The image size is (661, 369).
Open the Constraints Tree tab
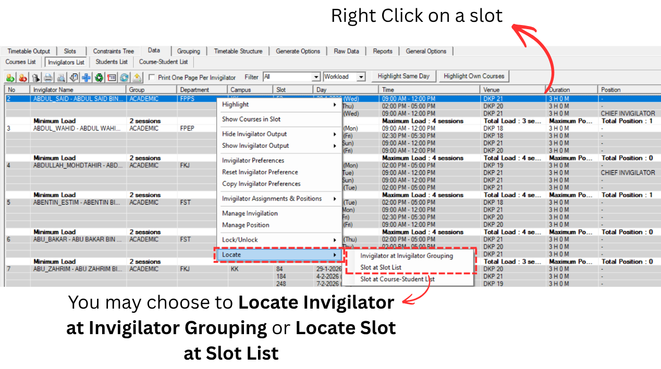tap(114, 51)
